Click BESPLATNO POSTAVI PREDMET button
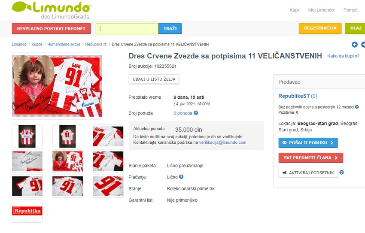 [52, 29]
